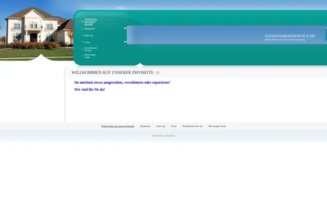Click the 'Alle Rechte vorbehalten' footer text

pos(163,135)
